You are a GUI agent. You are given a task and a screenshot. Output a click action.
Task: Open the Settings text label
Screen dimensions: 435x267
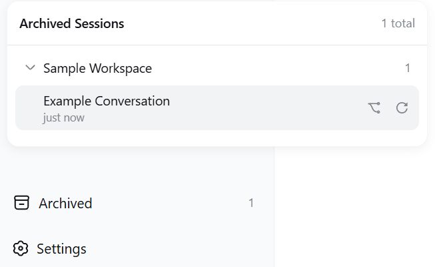(x=61, y=249)
